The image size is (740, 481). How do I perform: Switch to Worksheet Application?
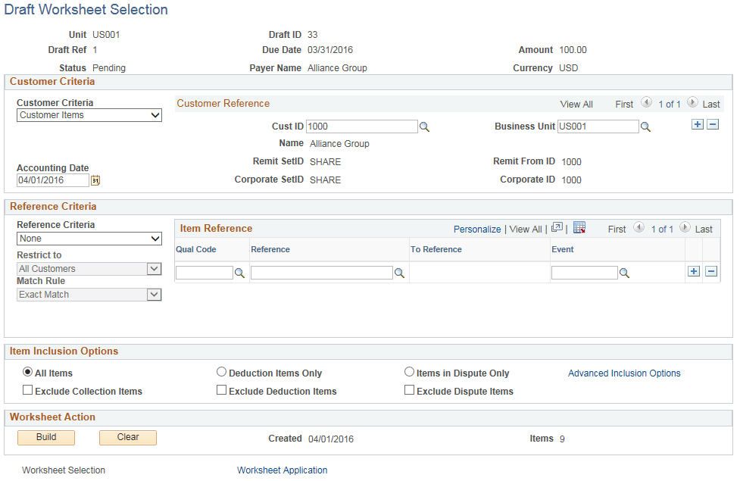pos(282,470)
